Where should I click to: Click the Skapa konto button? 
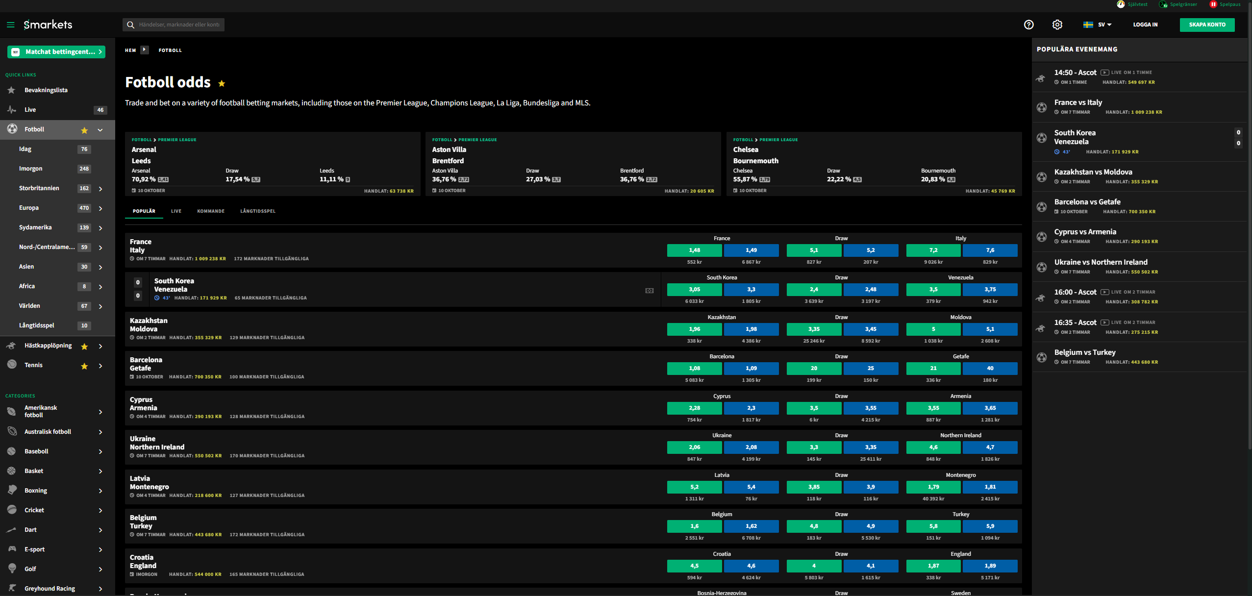(x=1207, y=25)
